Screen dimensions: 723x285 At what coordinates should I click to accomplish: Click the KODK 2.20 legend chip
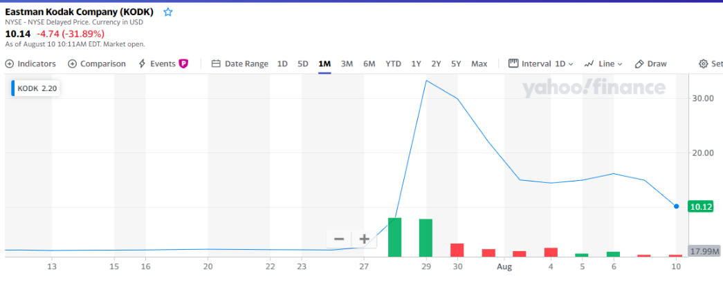point(35,89)
